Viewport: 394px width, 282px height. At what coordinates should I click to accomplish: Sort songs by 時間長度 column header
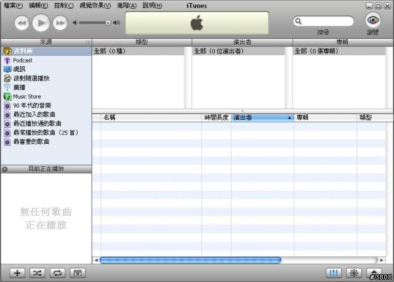(216, 117)
